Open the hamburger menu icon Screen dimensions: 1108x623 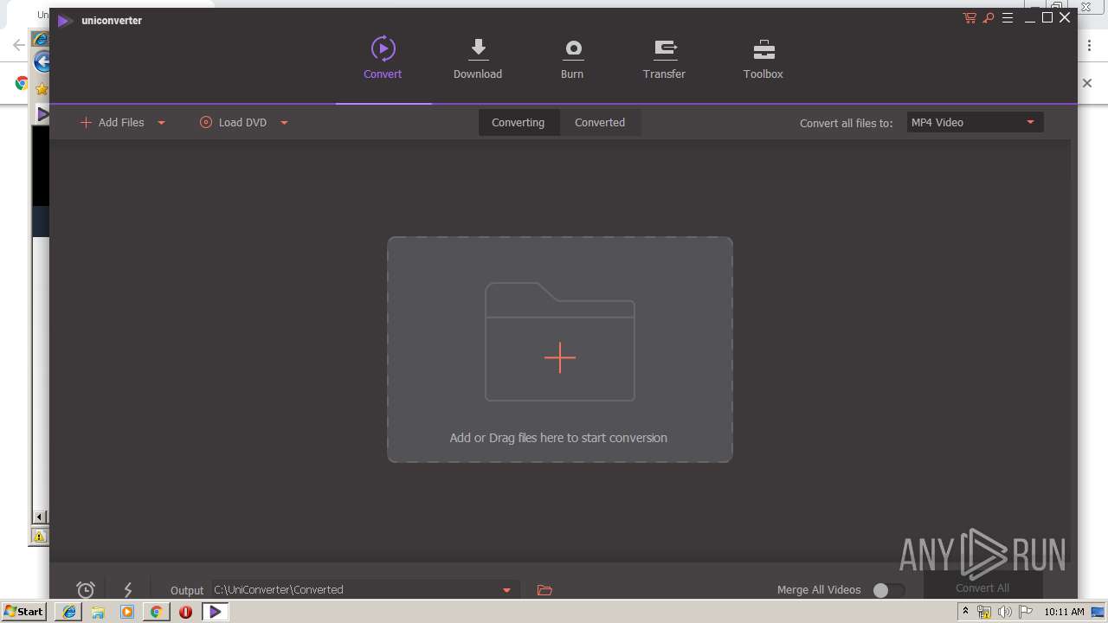tap(1008, 18)
